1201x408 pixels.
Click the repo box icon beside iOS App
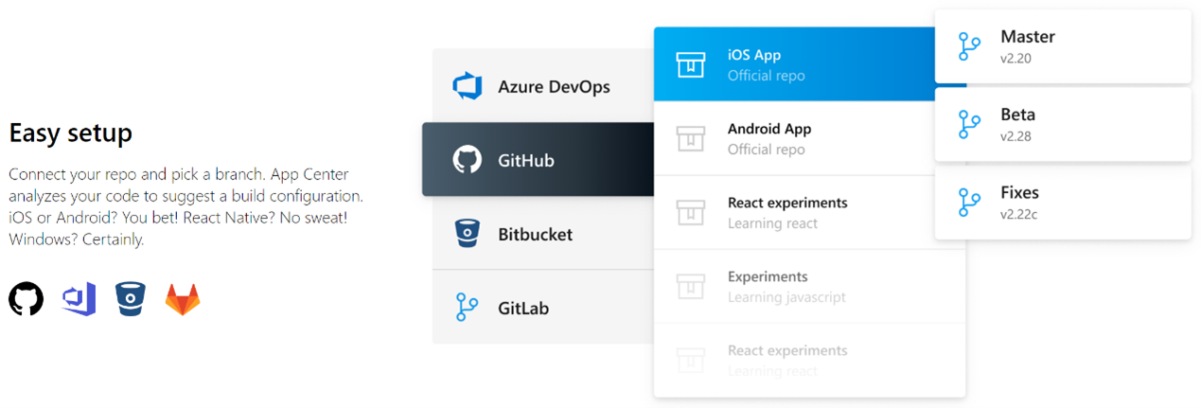pos(691,64)
